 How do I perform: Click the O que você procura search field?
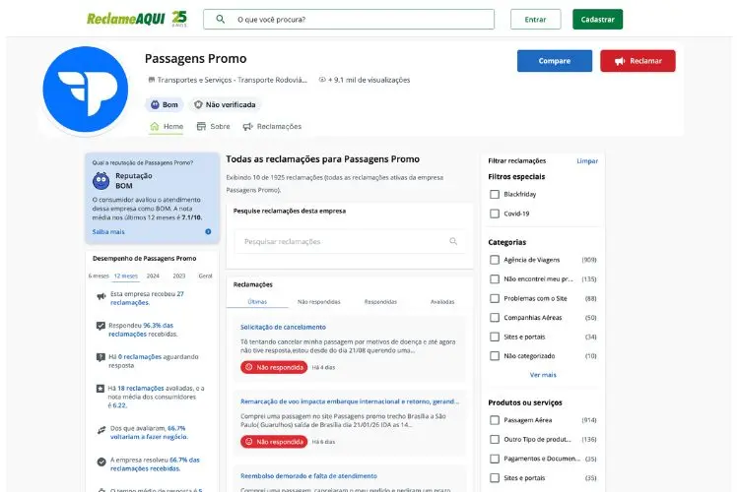tap(349, 20)
